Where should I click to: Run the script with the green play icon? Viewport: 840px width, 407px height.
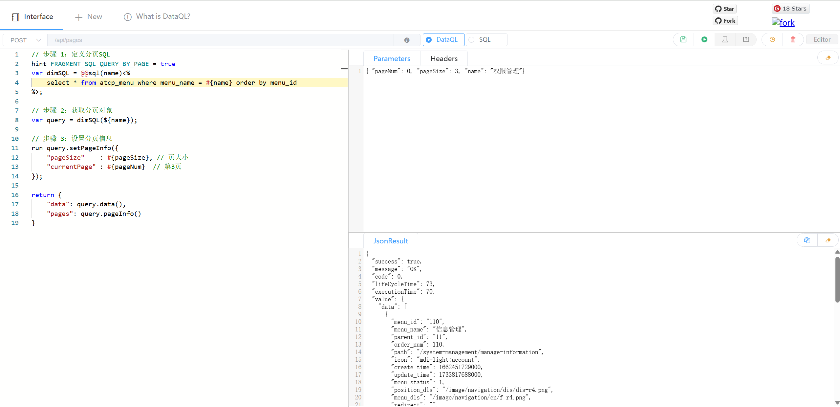(x=704, y=39)
